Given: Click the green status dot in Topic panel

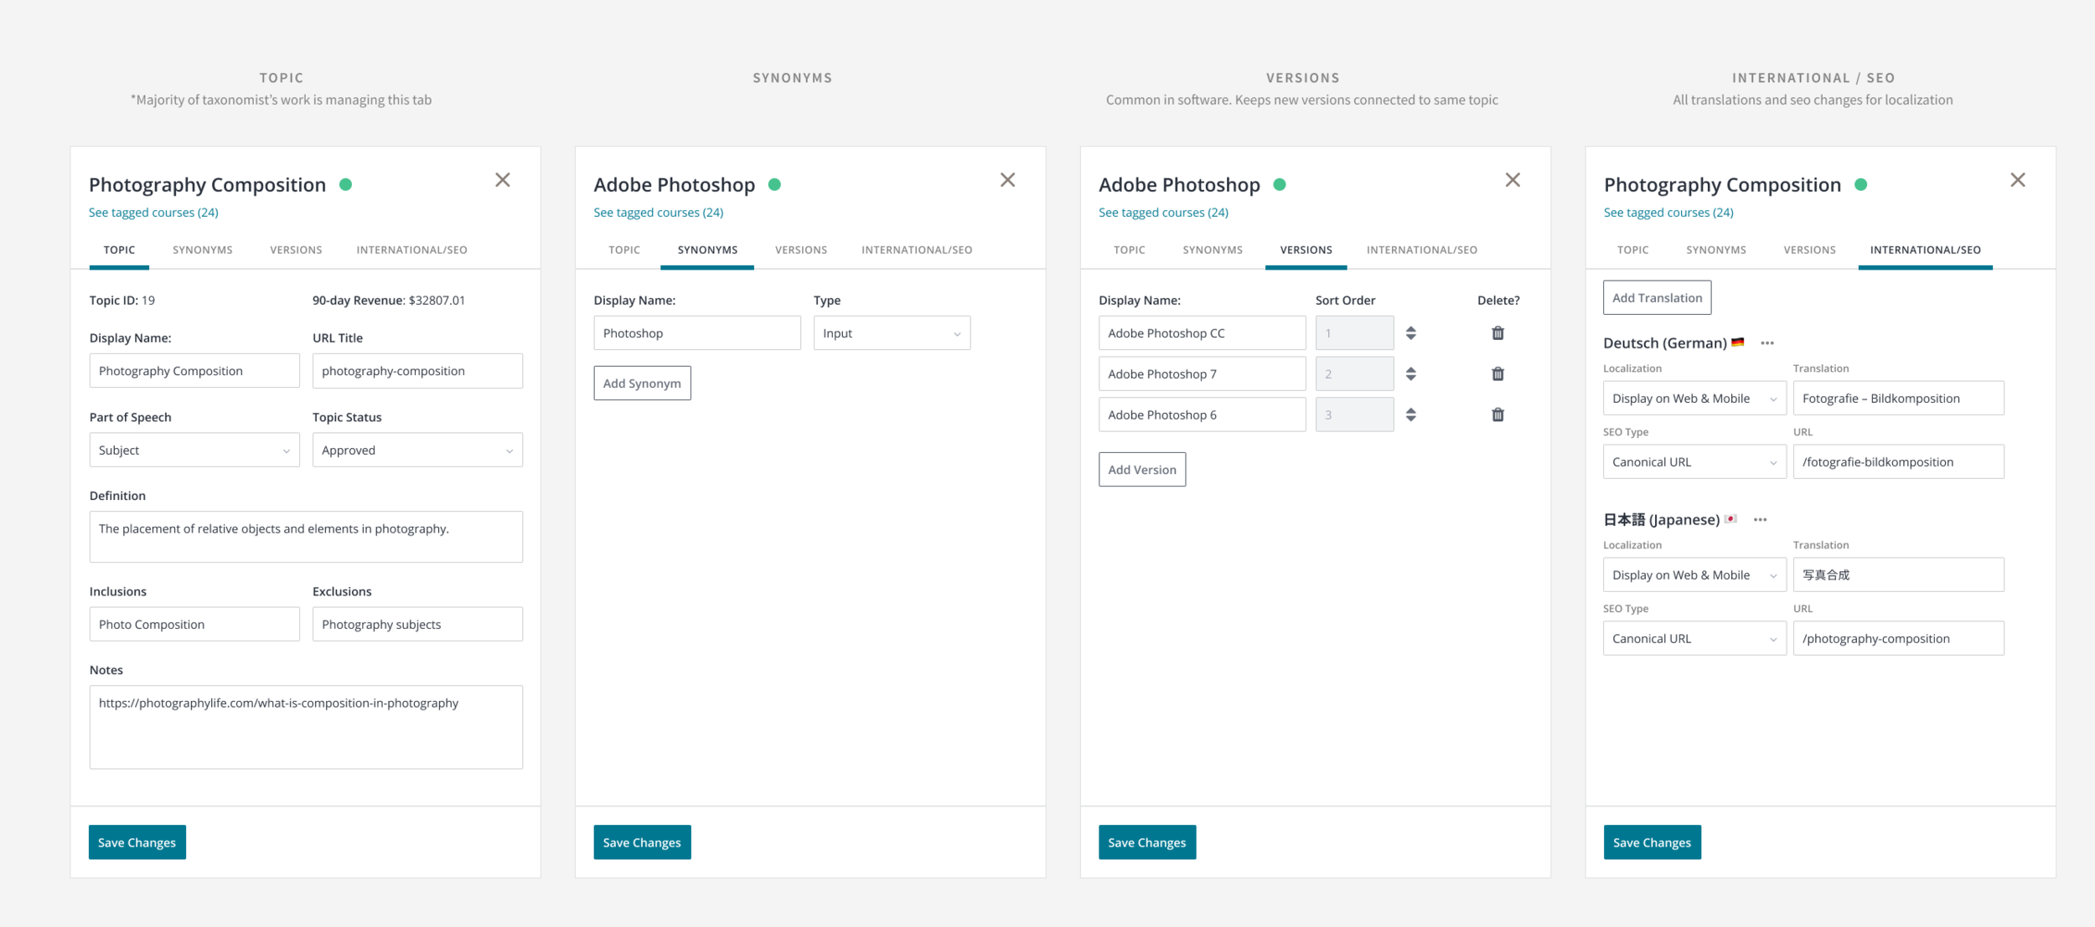Looking at the screenshot, I should pos(345,184).
